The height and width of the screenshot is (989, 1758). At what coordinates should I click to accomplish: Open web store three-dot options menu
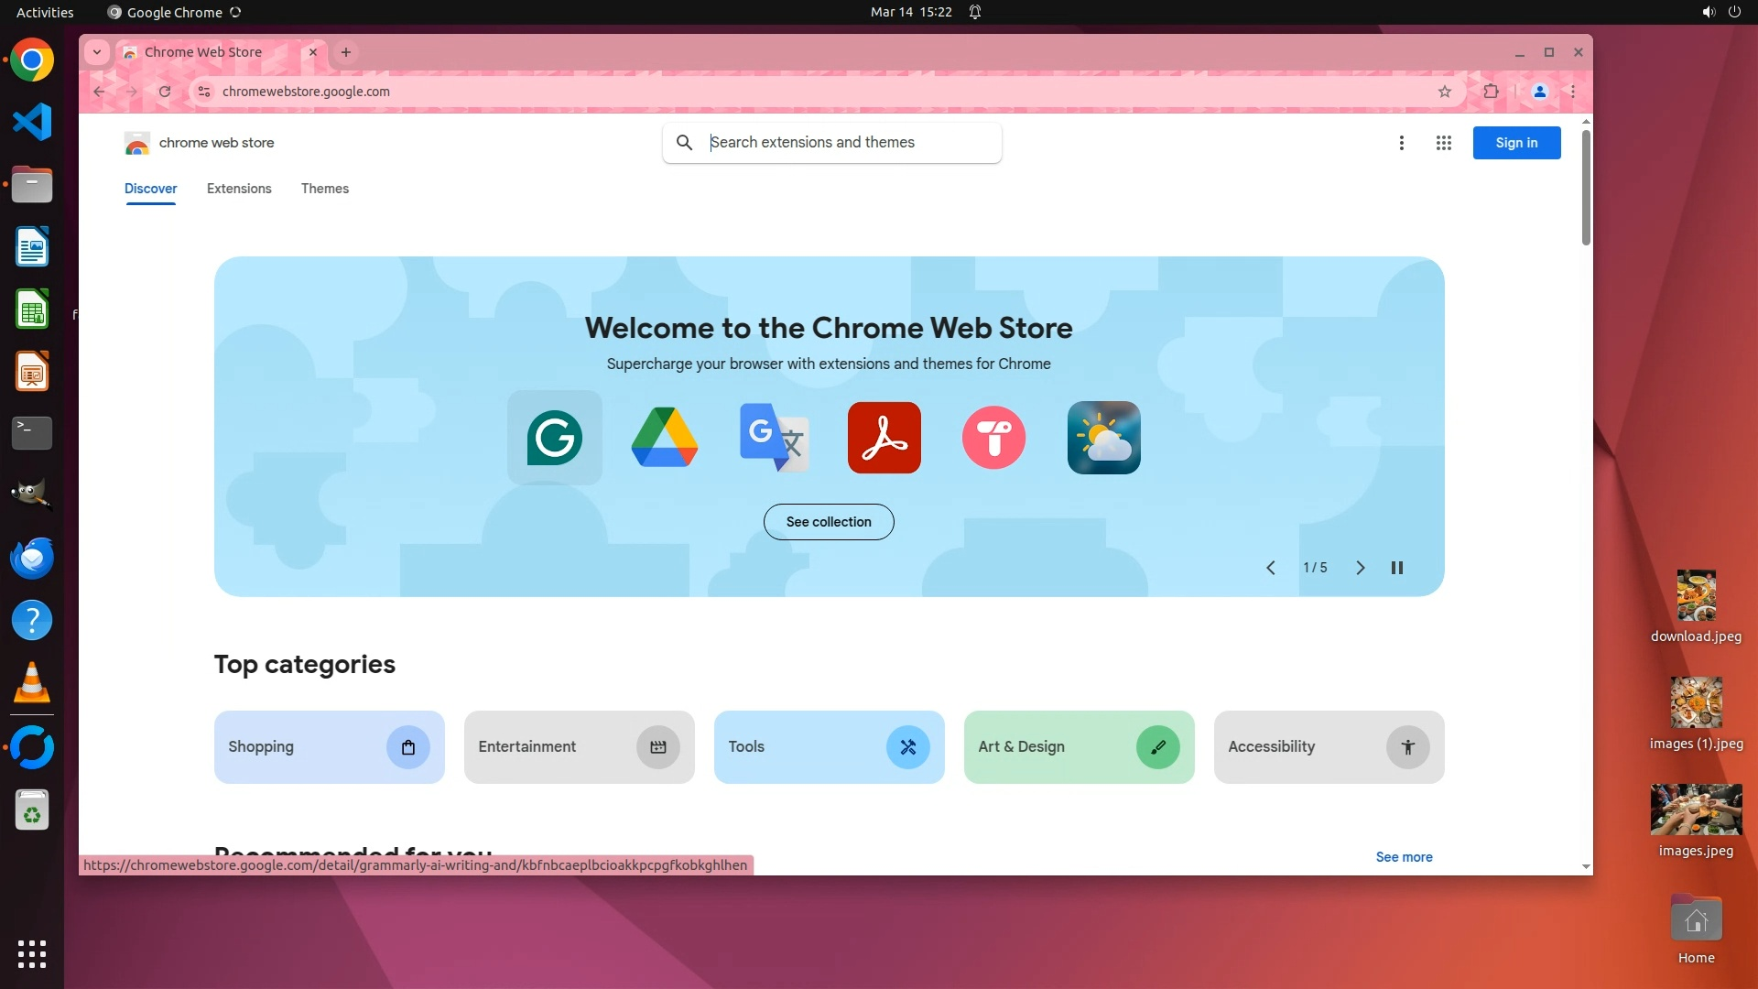[x=1402, y=143]
